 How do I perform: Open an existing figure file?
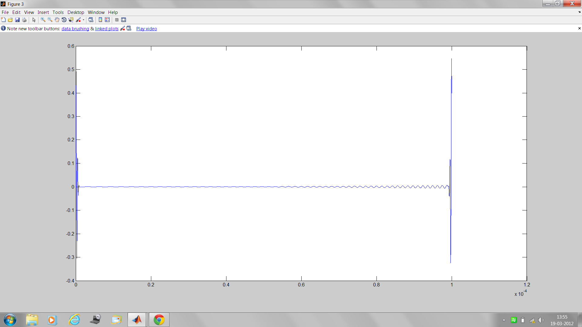pos(10,20)
